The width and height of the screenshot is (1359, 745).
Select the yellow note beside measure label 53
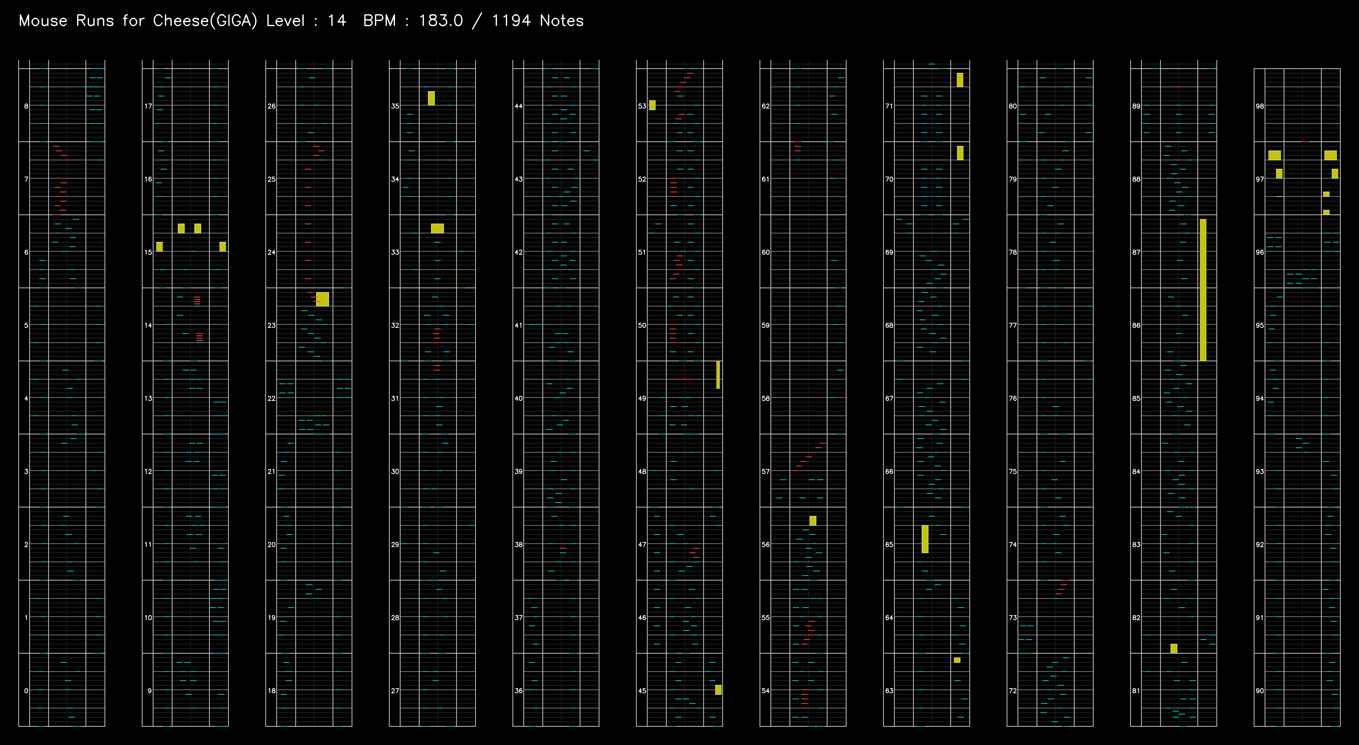[x=652, y=105]
